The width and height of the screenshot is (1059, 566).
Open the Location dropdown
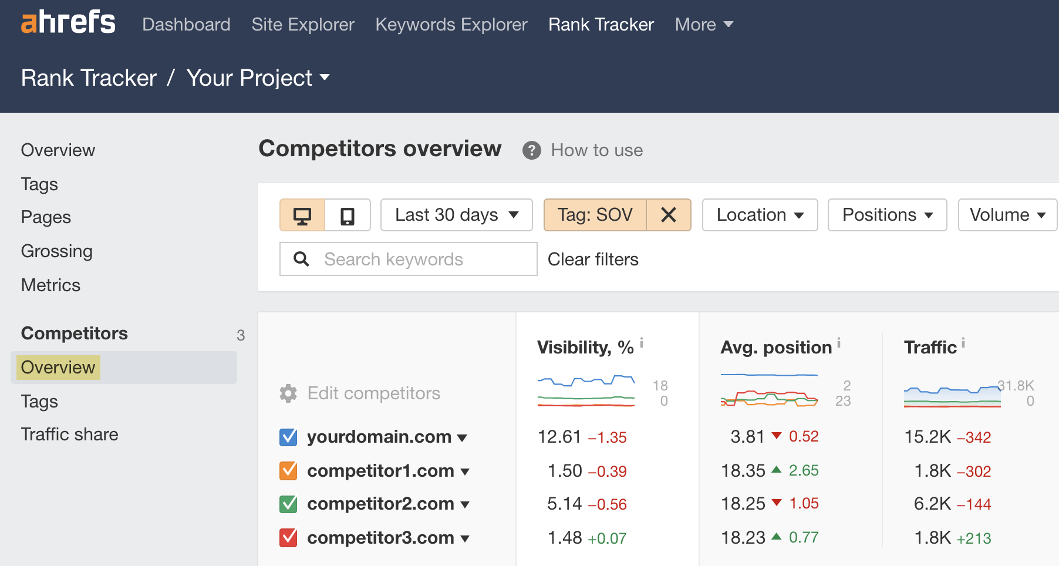(x=759, y=215)
